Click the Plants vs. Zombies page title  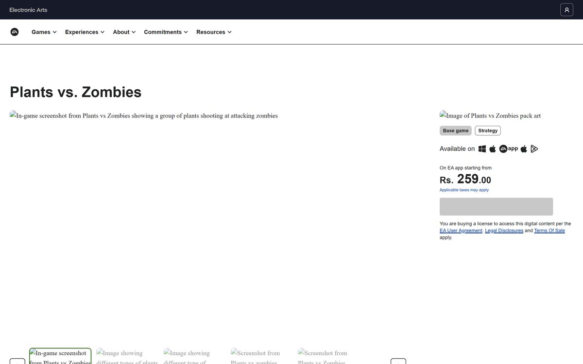[x=76, y=92]
